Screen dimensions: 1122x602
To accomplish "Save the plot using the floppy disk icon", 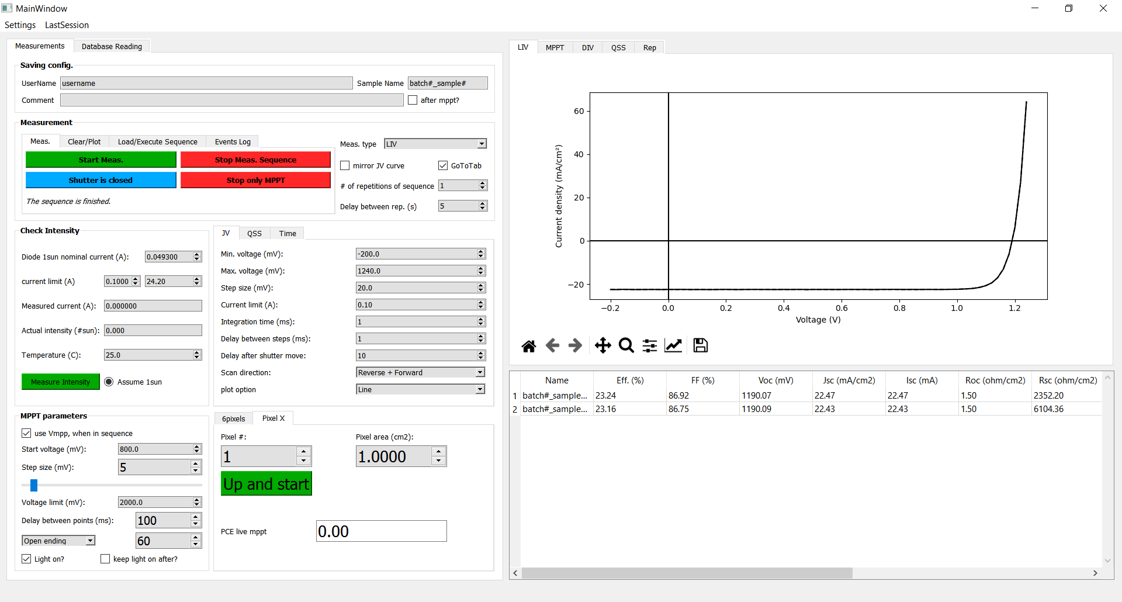I will pos(700,345).
